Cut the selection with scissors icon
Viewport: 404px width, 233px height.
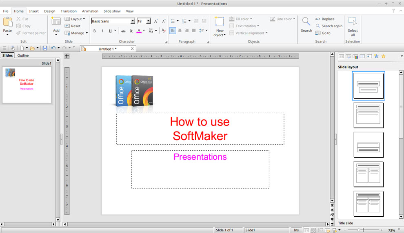[18, 19]
